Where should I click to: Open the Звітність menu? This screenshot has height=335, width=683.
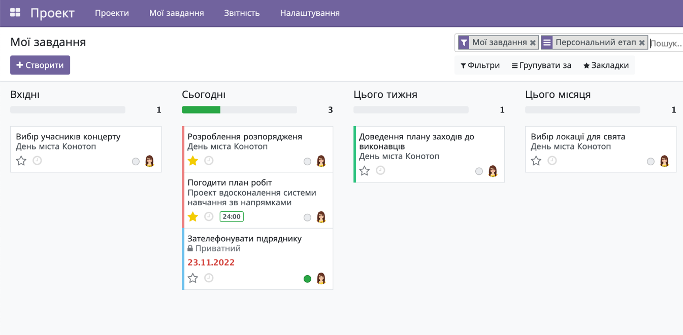click(x=242, y=13)
